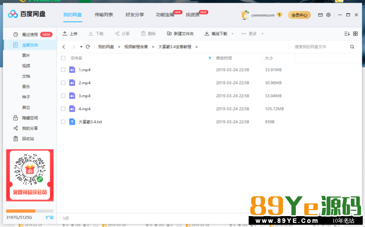This screenshot has width=365, height=227.
Task: Switch to the transfer list (传输列表) tab
Action: [x=104, y=15]
